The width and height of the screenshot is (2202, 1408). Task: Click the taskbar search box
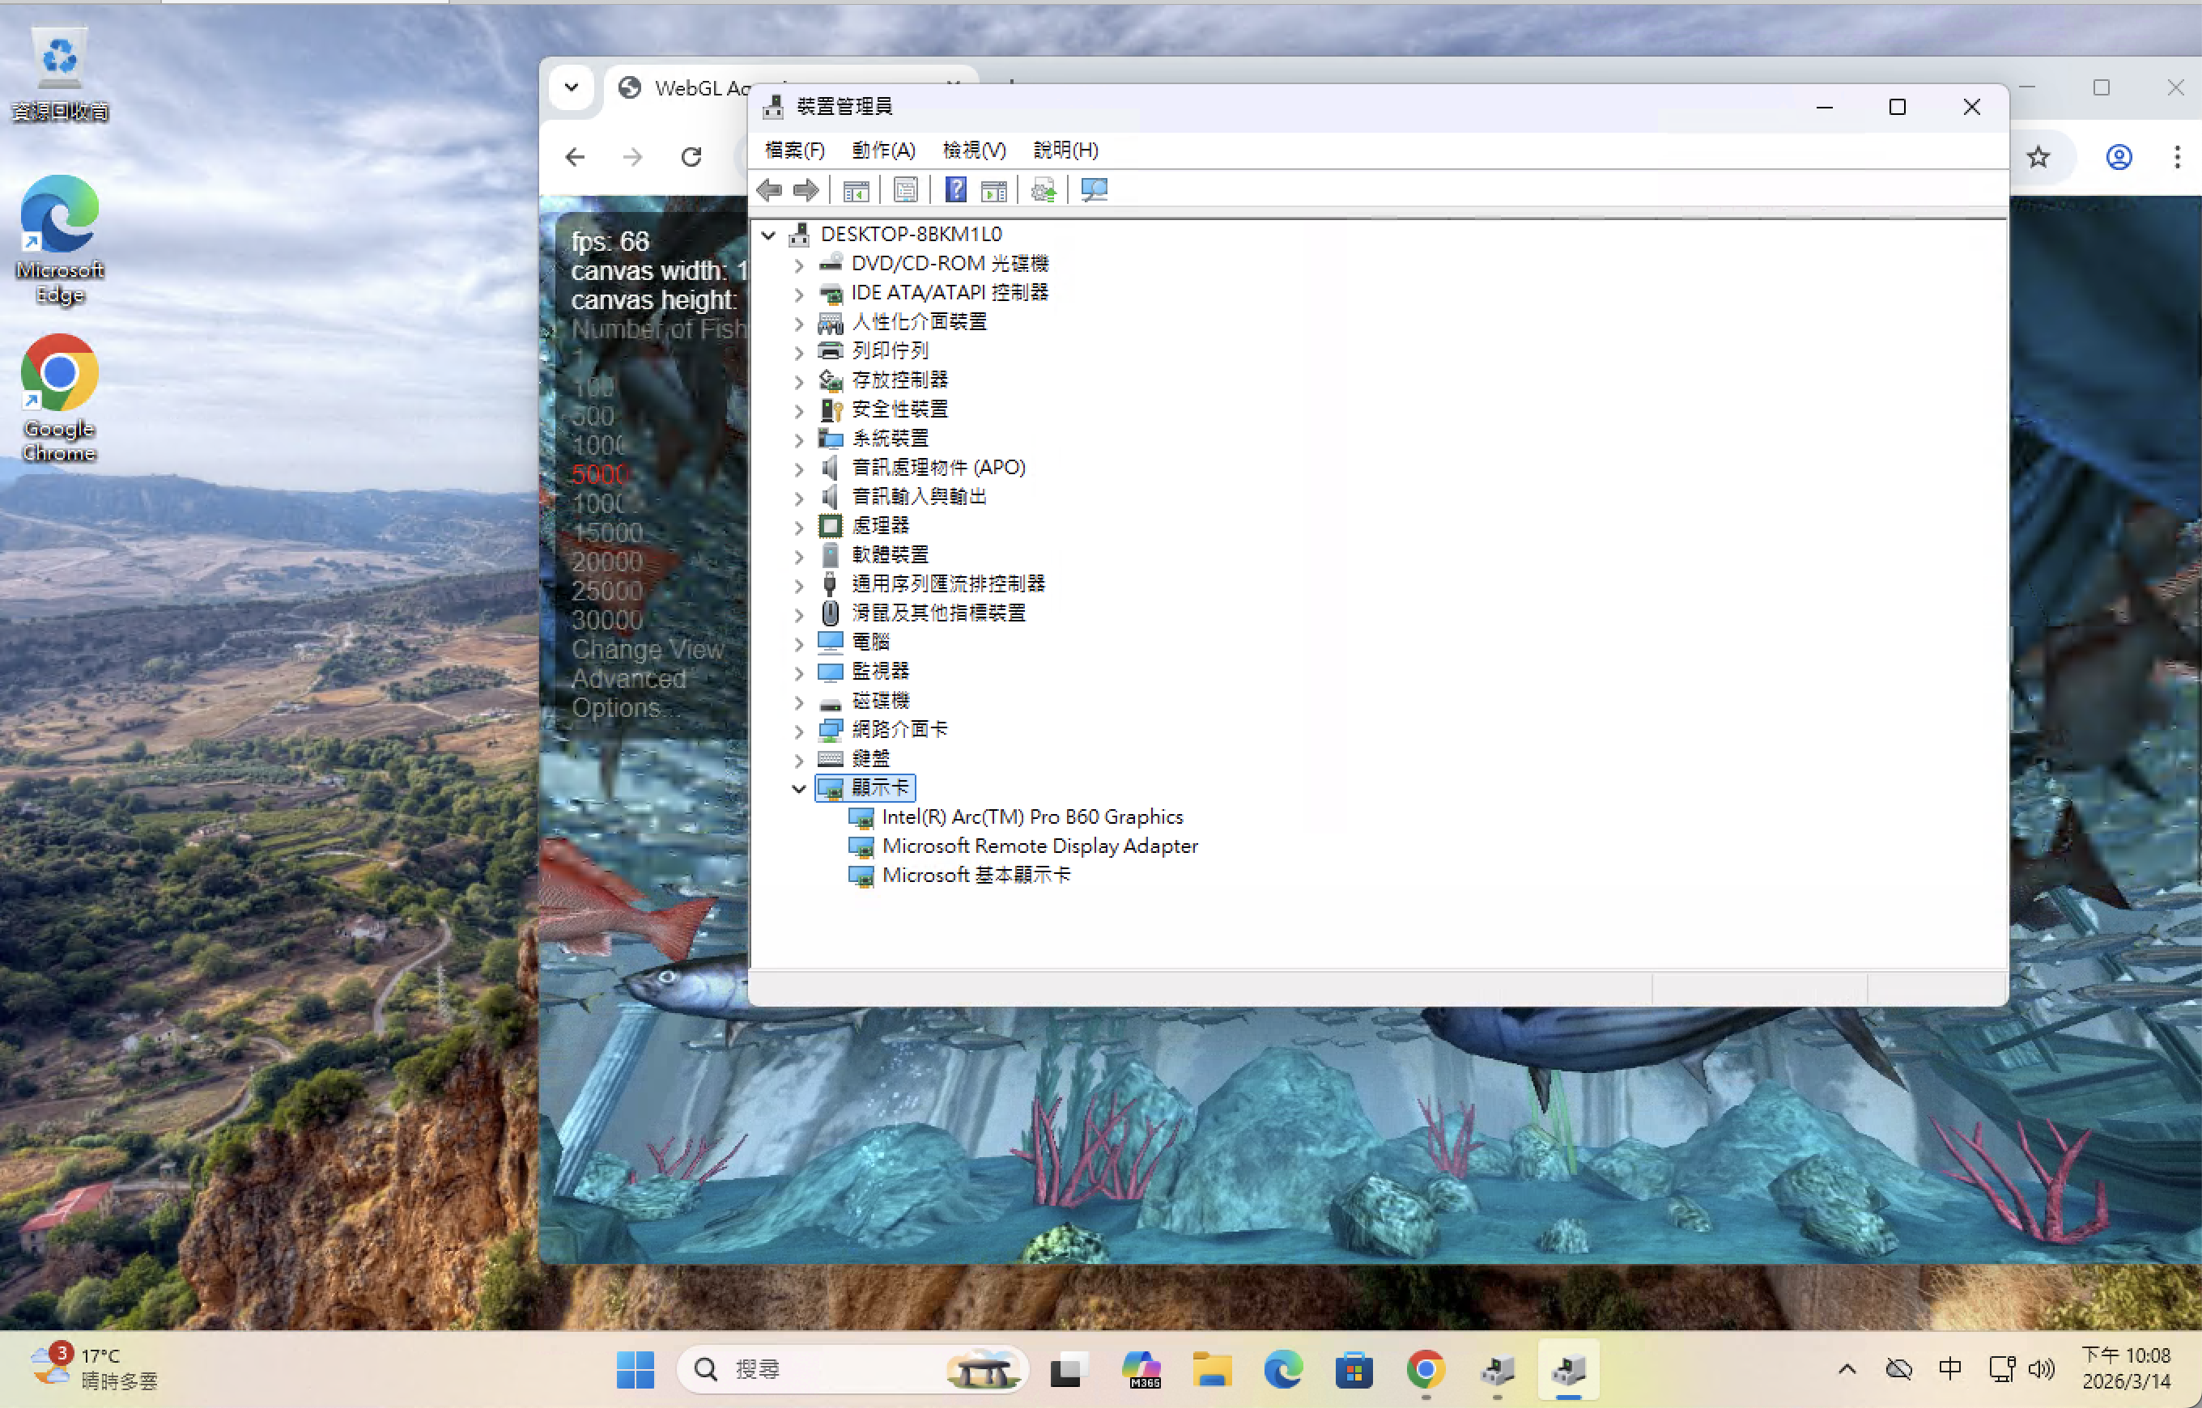coord(823,1370)
